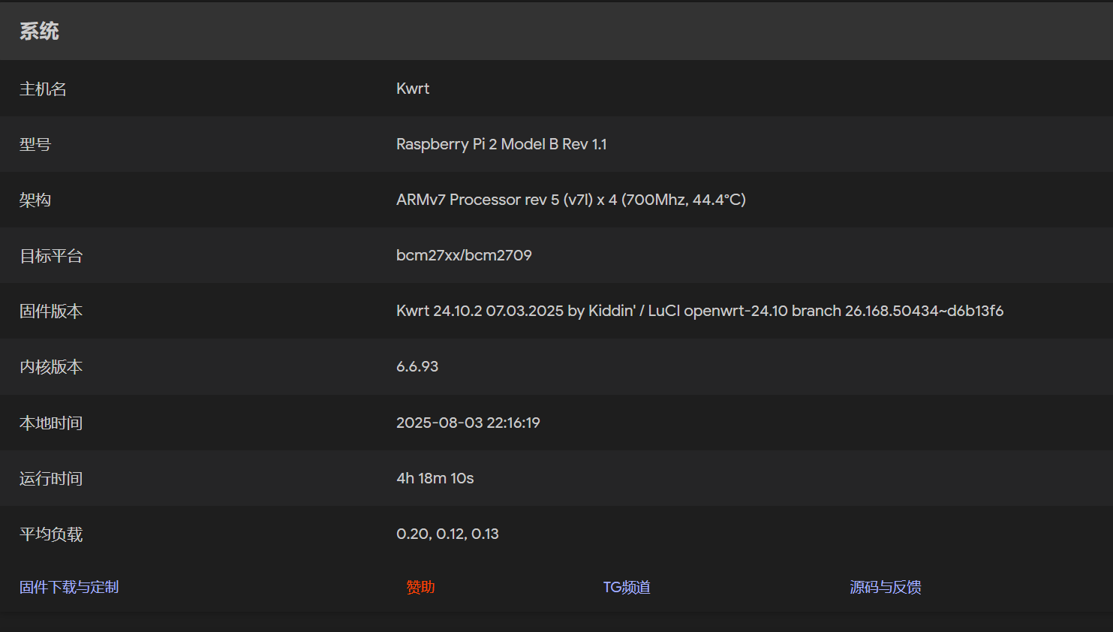Click the 型号 label
This screenshot has height=632, width=1113.
point(35,144)
